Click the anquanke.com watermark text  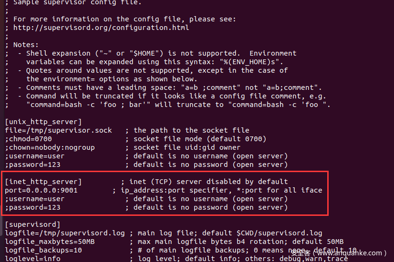(339, 253)
